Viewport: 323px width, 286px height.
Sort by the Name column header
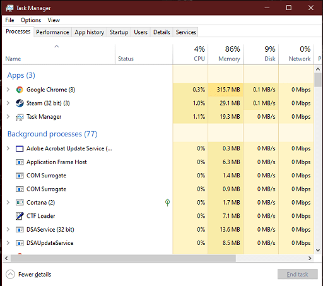pos(59,54)
